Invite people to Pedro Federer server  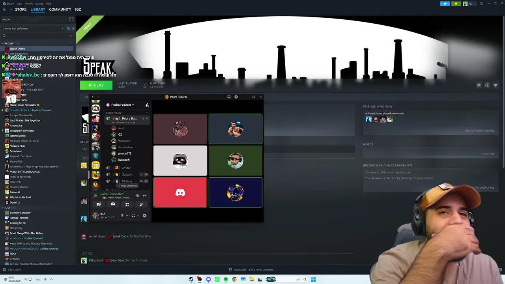pyautogui.click(x=147, y=105)
